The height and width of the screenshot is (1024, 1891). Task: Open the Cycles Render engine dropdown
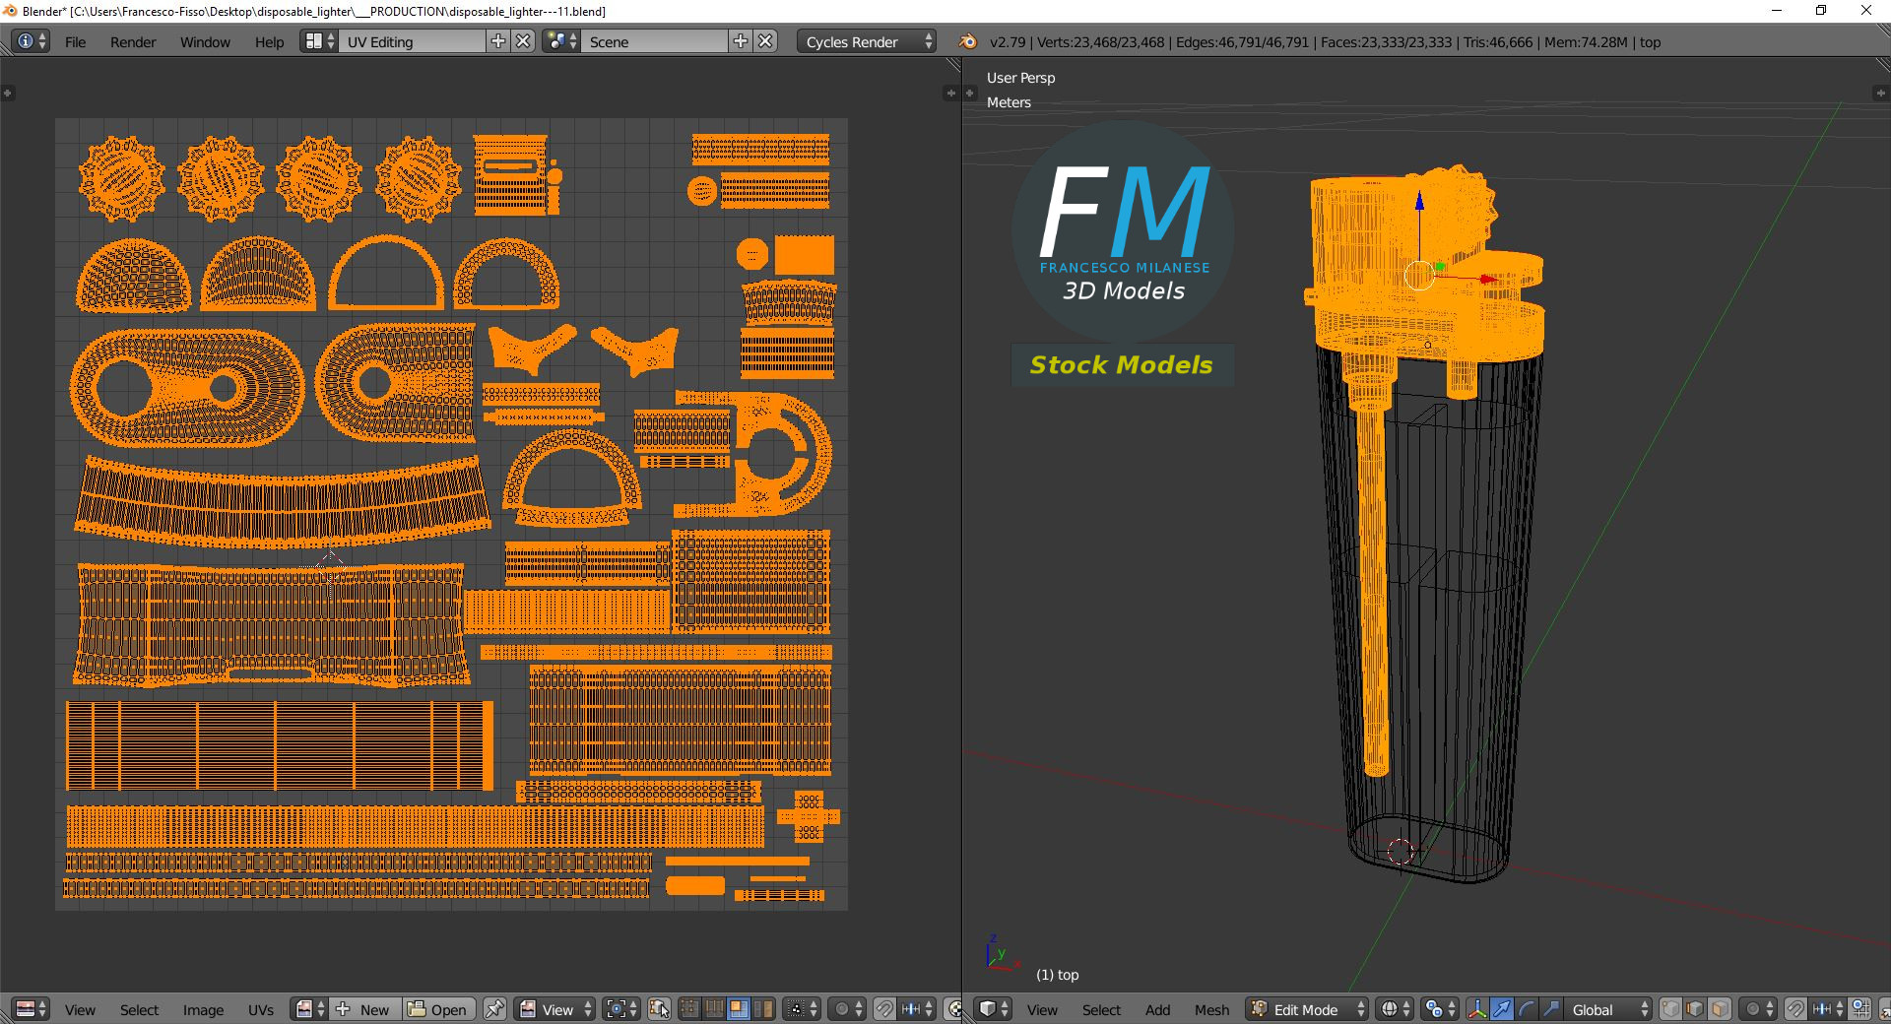(x=867, y=41)
